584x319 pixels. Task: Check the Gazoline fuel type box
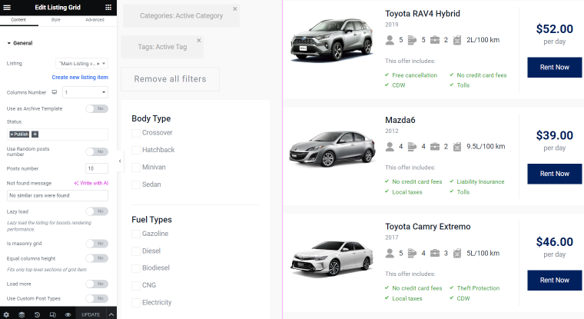point(136,234)
